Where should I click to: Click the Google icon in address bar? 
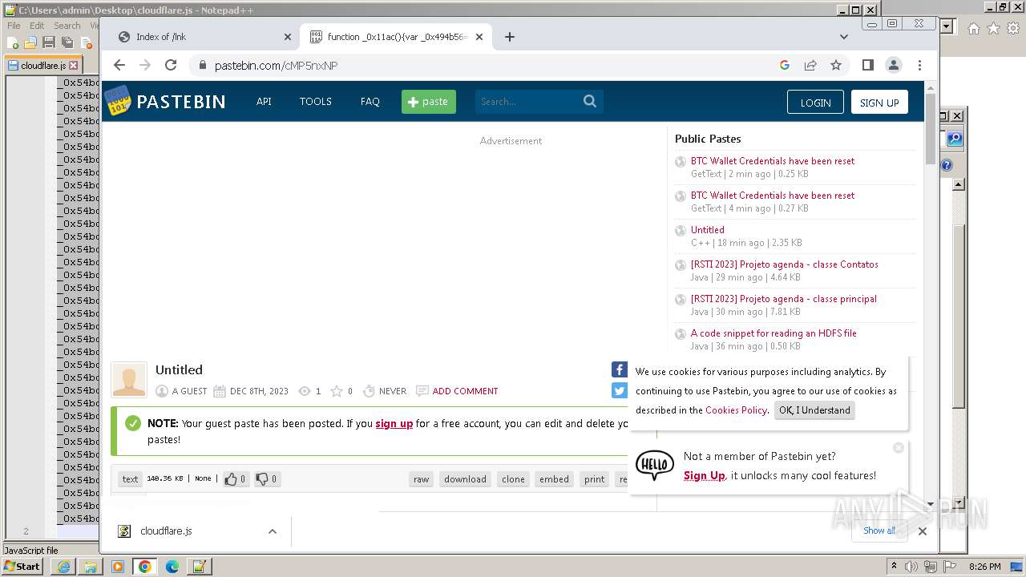tap(785, 65)
